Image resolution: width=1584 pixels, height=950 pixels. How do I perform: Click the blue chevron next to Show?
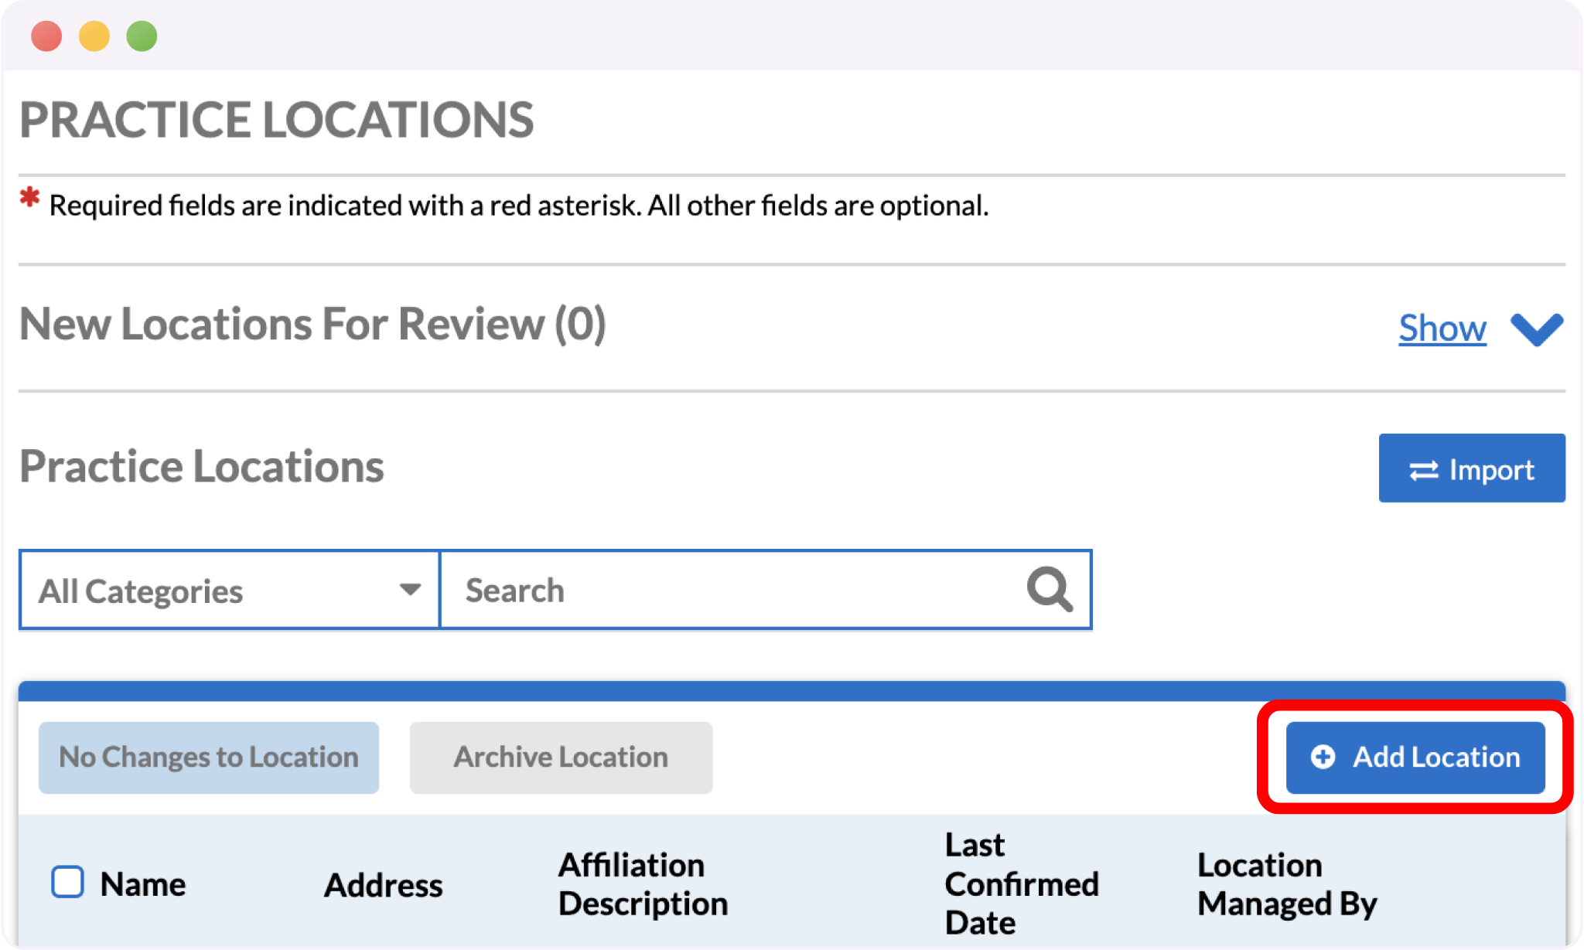point(1537,329)
